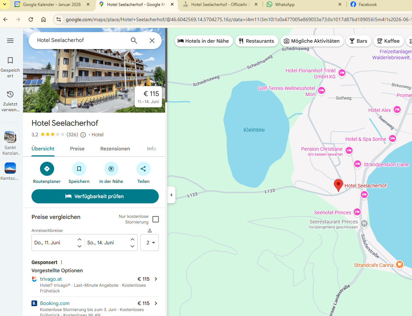Filter map by Hotels in der Nähe

click(204, 41)
